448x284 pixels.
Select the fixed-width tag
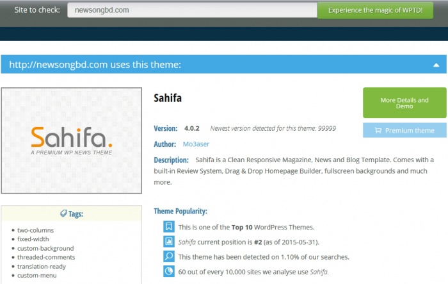tap(33, 239)
